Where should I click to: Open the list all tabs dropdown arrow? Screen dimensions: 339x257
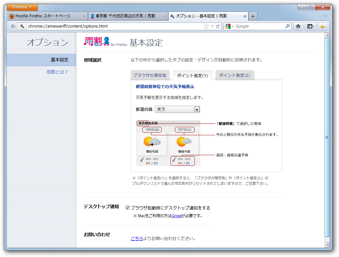(326, 16)
